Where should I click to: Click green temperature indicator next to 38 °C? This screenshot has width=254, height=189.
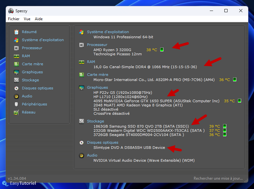[x=162, y=50]
